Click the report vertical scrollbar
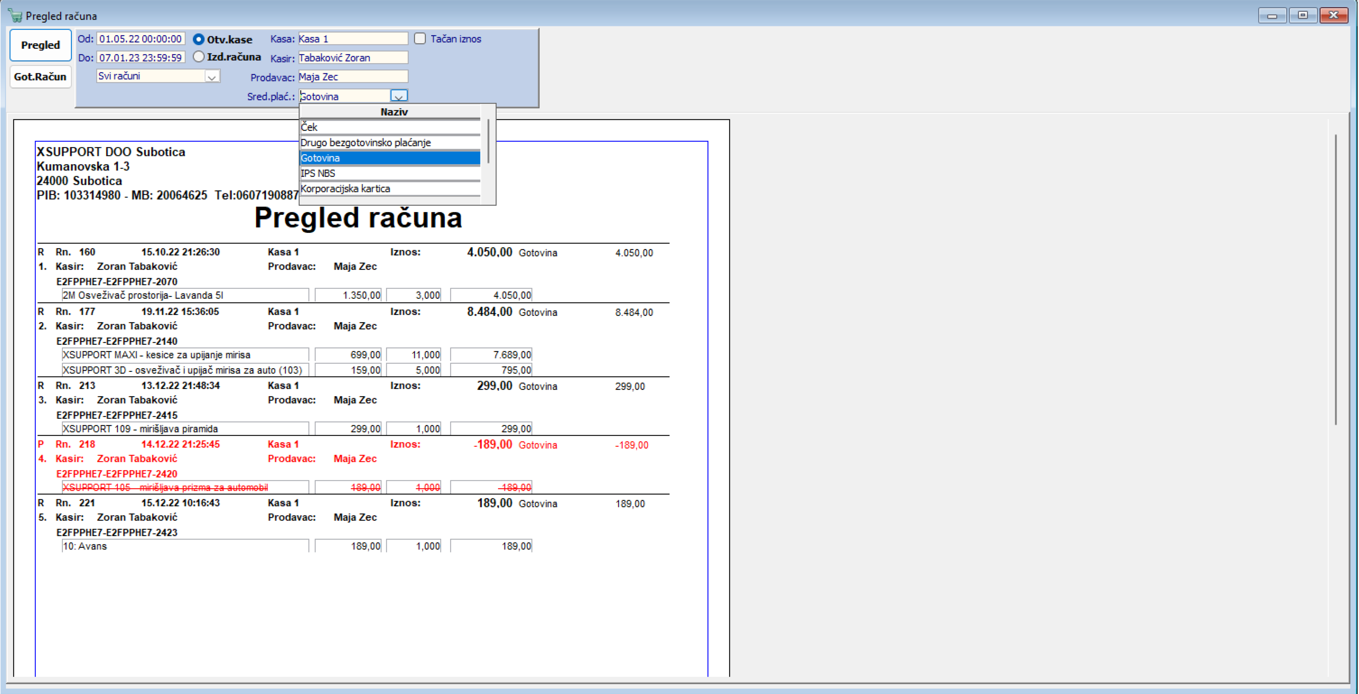 click(1336, 279)
